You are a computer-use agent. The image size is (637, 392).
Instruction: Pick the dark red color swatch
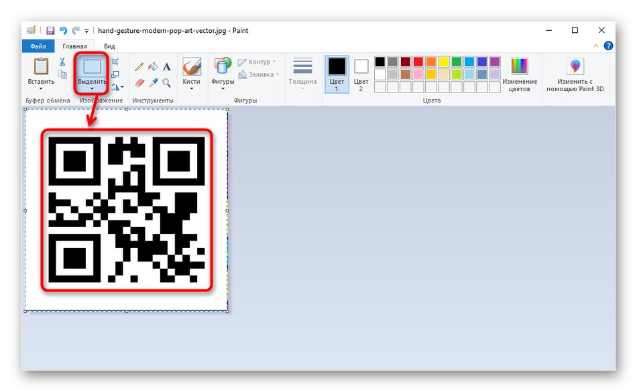[x=406, y=62]
